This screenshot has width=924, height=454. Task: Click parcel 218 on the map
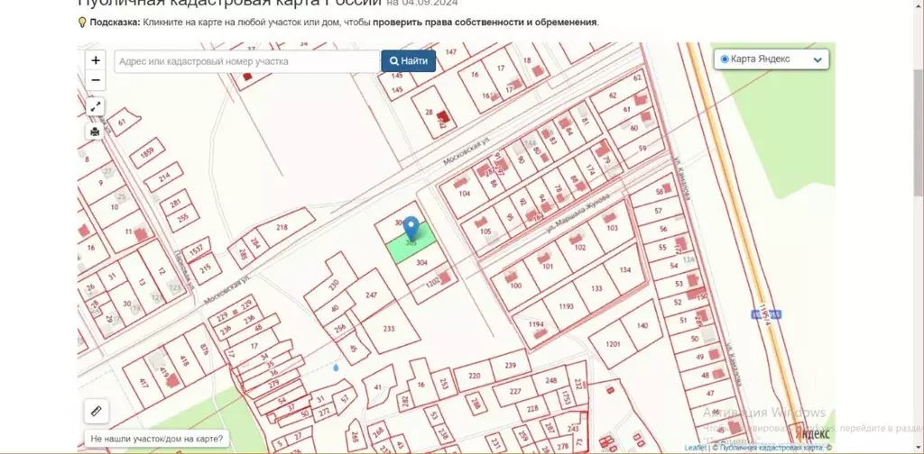pos(282,229)
